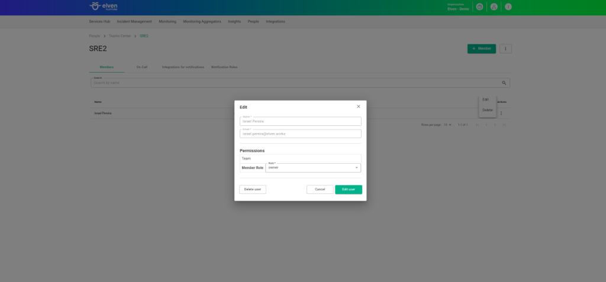Viewport: 606px width, 282px height.
Task: Click the search magnifier icon
Action: [x=504, y=83]
